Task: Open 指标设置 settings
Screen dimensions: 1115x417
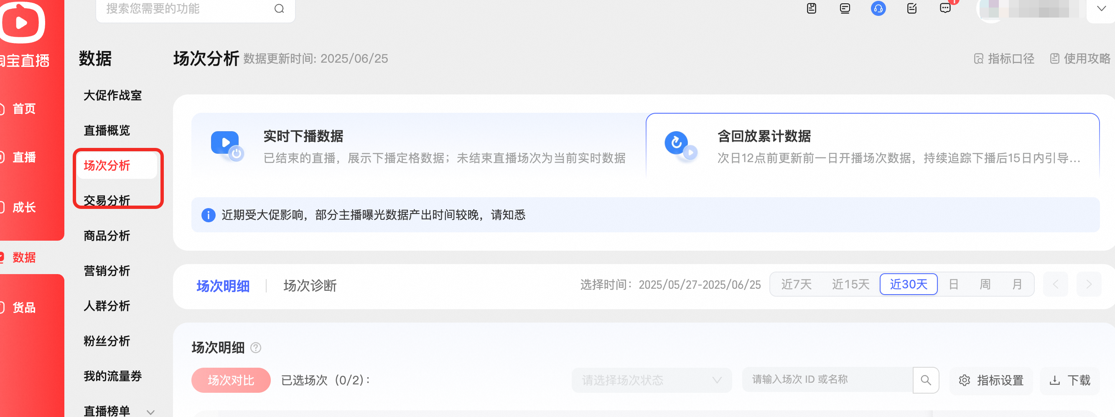Action: 991,380
